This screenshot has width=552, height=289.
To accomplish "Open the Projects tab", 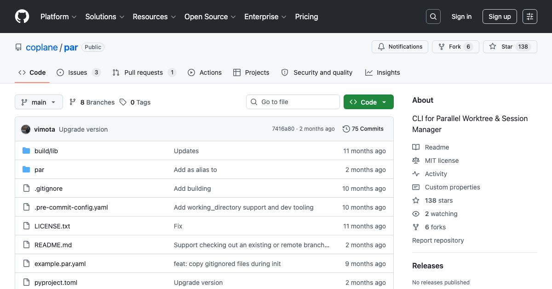I will point(251,72).
